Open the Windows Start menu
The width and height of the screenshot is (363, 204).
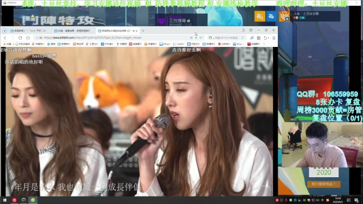pos(5,200)
